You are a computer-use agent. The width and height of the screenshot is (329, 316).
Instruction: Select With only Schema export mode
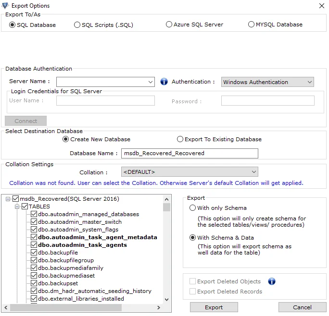[x=193, y=208]
